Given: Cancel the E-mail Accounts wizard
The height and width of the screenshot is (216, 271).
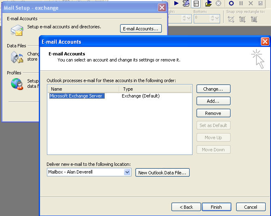Looking at the screenshot, I should point(251,207).
